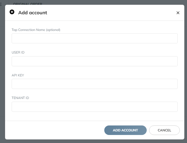Click blank space below the TENANT ID field
The height and width of the screenshot is (143, 187).
pos(95,116)
